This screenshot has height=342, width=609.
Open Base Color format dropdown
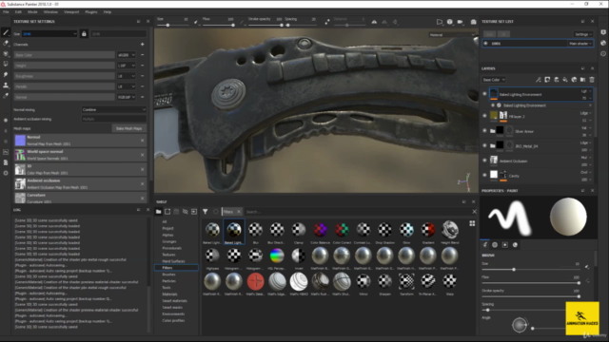click(x=127, y=55)
